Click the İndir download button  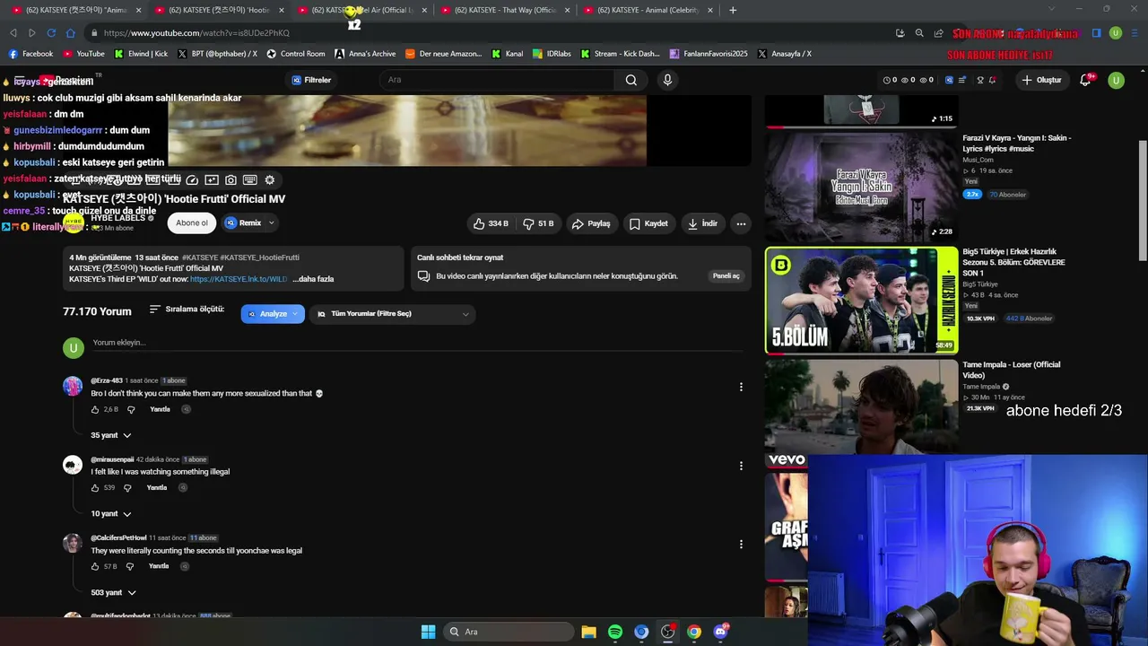(702, 223)
